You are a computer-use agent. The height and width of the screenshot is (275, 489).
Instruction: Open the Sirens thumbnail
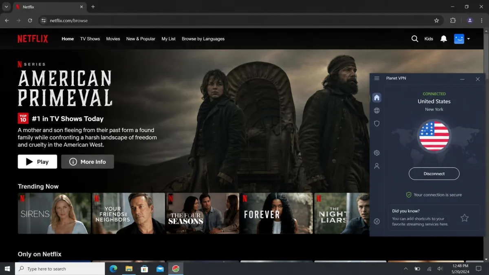click(x=54, y=213)
